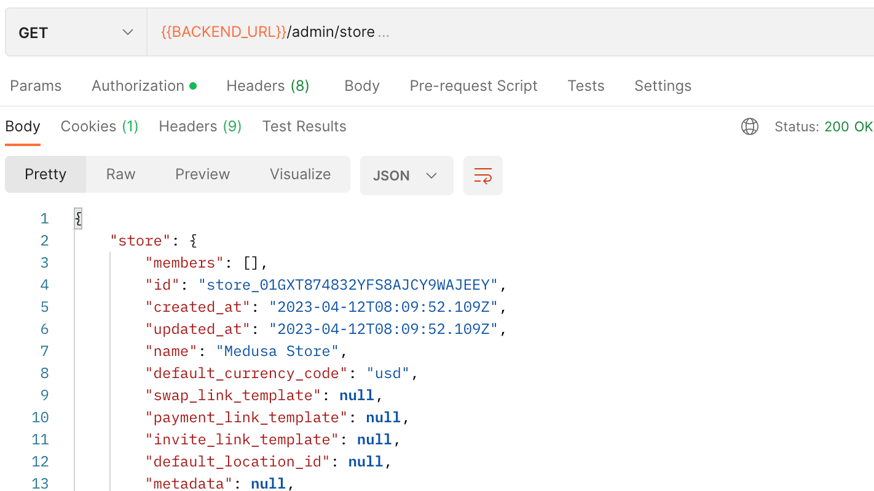Screen dimensions: 874x491
Task: Click the globe network info icon
Action: (749, 126)
